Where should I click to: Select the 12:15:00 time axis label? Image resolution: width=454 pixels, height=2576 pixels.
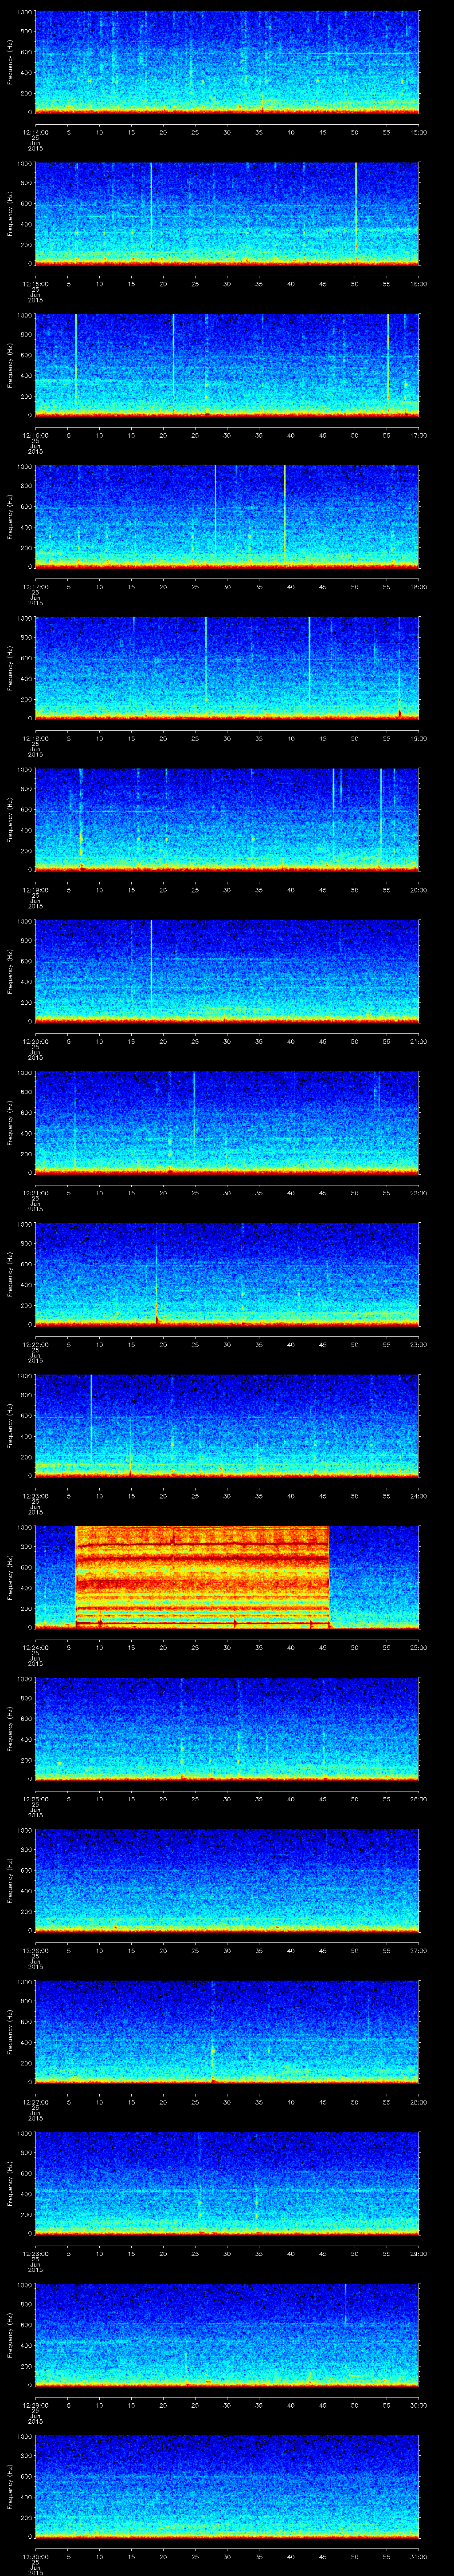[35, 284]
